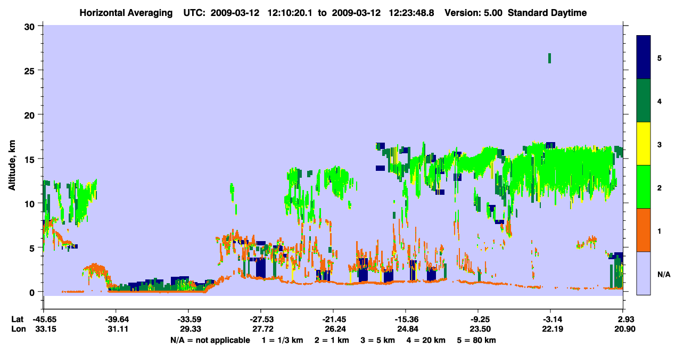
Task: Click latitude value -39.64
Action: 116,319
